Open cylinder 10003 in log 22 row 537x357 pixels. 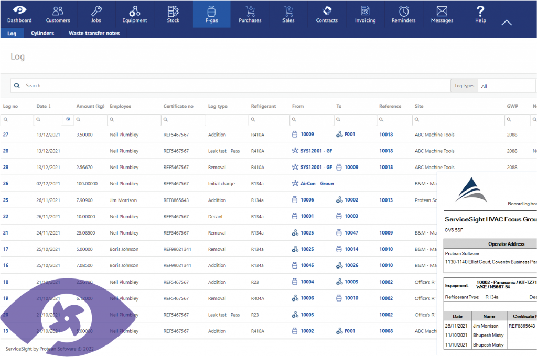pyautogui.click(x=351, y=216)
